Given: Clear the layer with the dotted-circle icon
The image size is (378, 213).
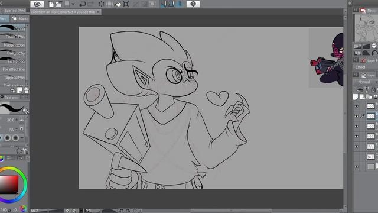Looking at the screenshot, I should pos(102,4).
